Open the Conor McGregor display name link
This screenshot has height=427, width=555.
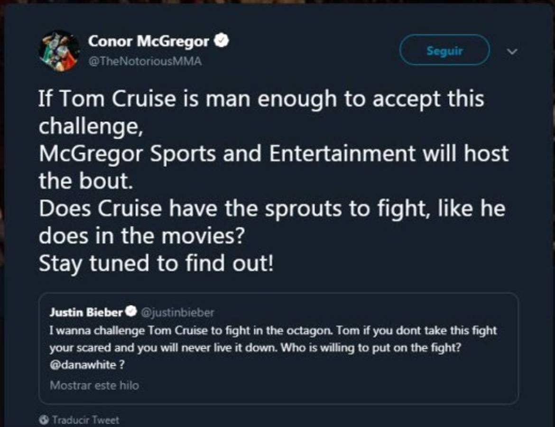(x=148, y=41)
